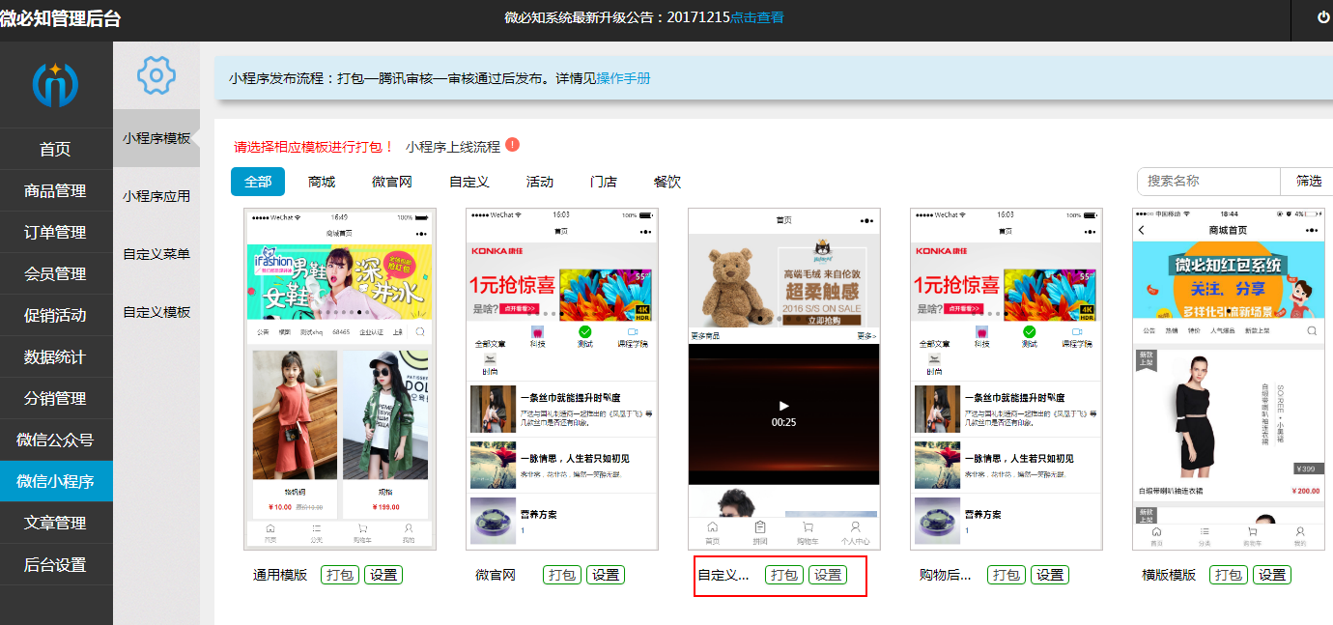Click the 搜索名称 search input field
This screenshot has height=625, width=1333.
1208,181
